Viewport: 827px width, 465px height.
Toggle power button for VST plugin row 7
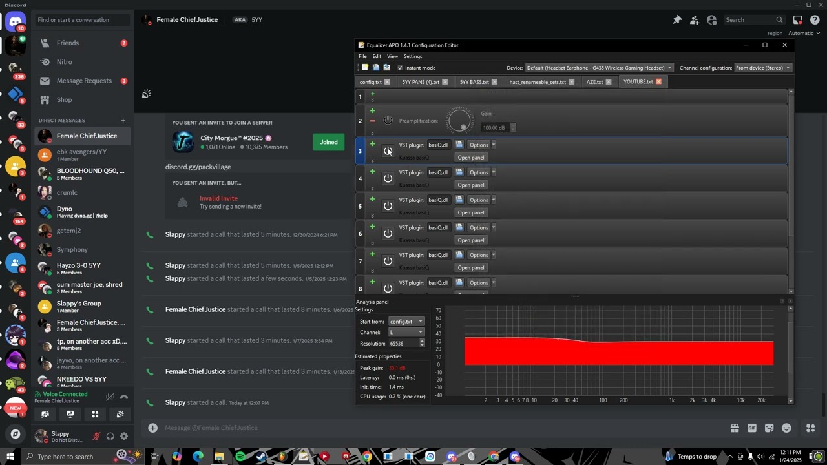tap(388, 261)
